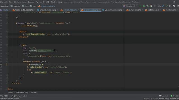This screenshot has height=100, width=179.
Task: Click the stop process square icon
Action: [x=155, y=6]
